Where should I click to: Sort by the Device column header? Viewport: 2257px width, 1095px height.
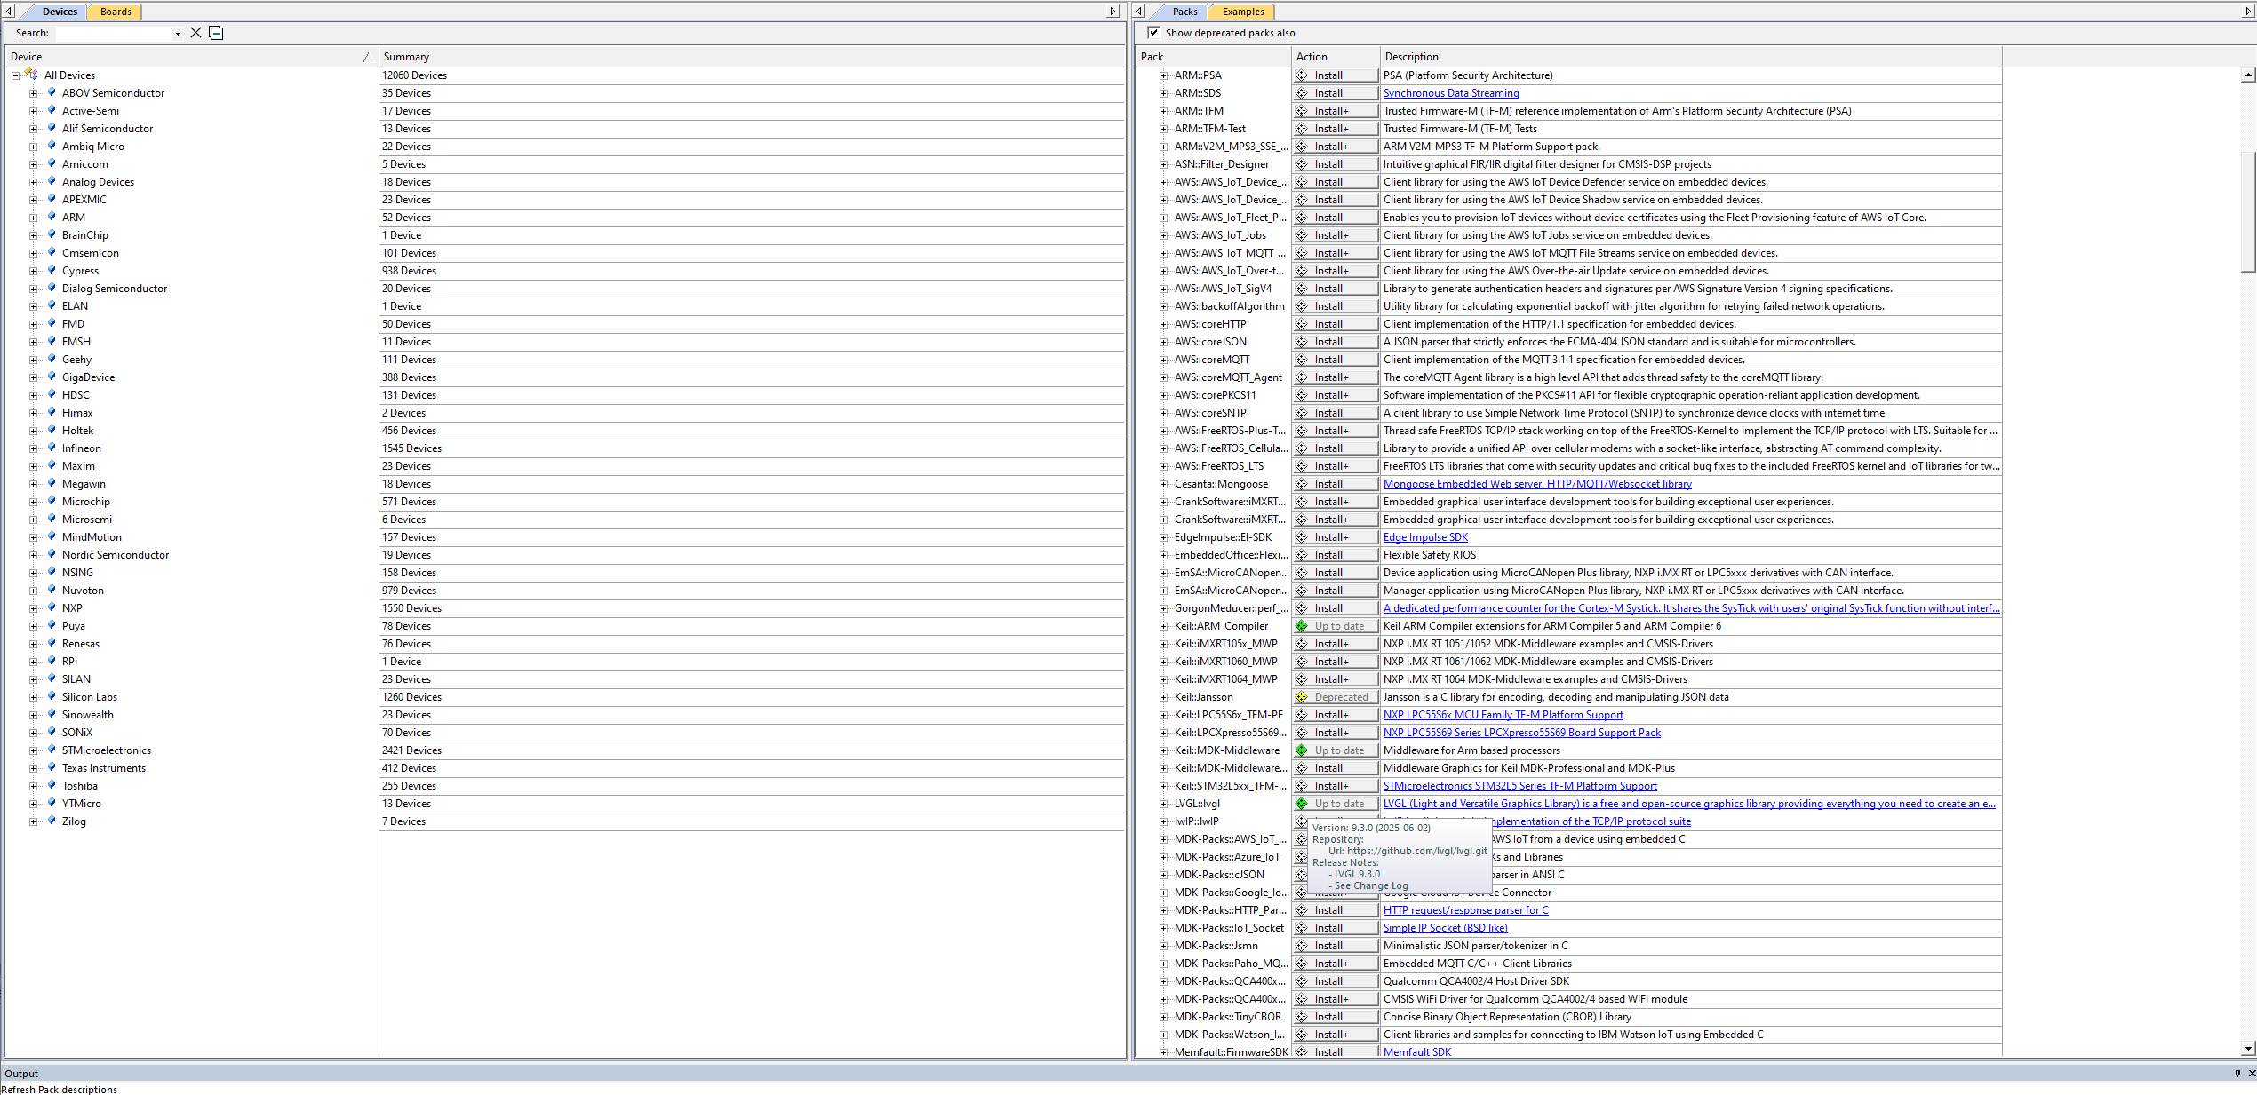point(191,57)
